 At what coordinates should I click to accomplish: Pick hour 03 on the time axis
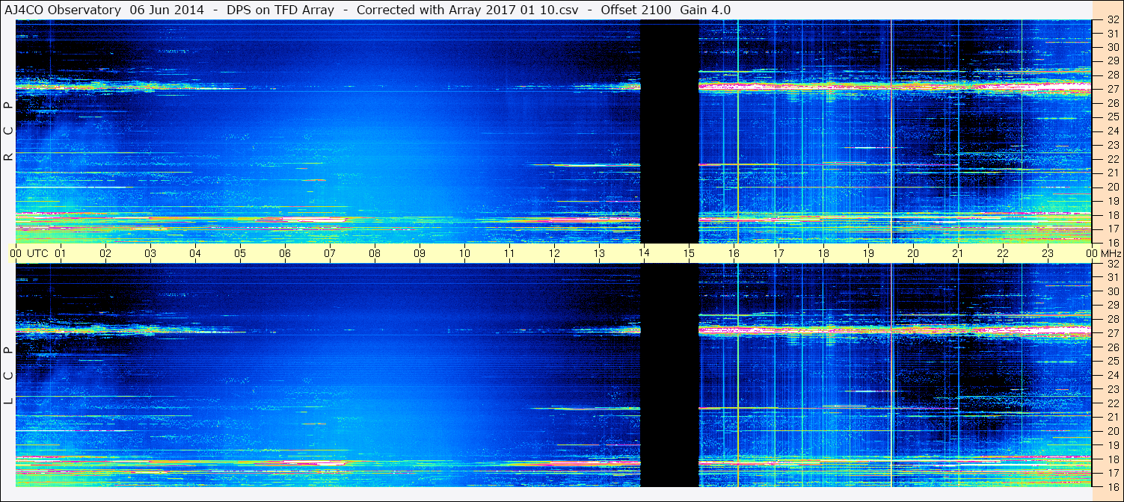(x=150, y=253)
